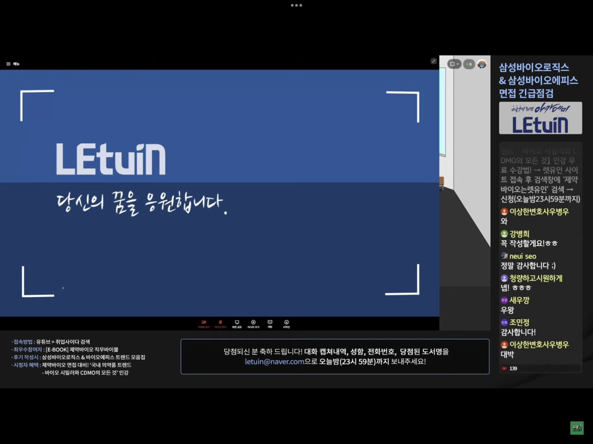The height and width of the screenshot is (444, 593).
Task: Click the viewer count 139 indicator
Action: 510,368
